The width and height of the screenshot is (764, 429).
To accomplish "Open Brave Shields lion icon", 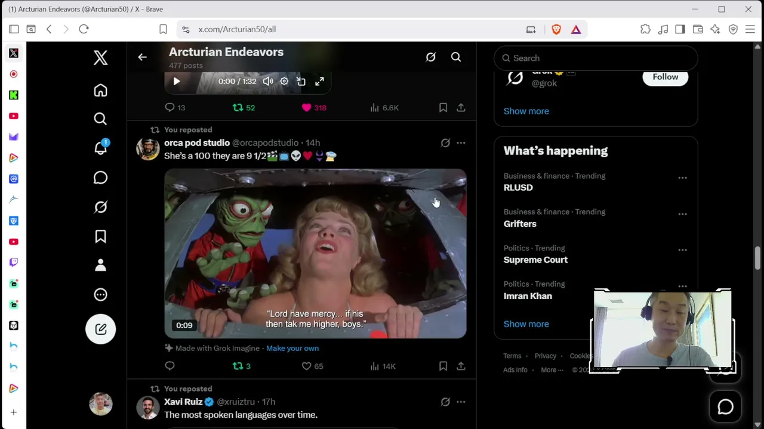I will click(556, 29).
